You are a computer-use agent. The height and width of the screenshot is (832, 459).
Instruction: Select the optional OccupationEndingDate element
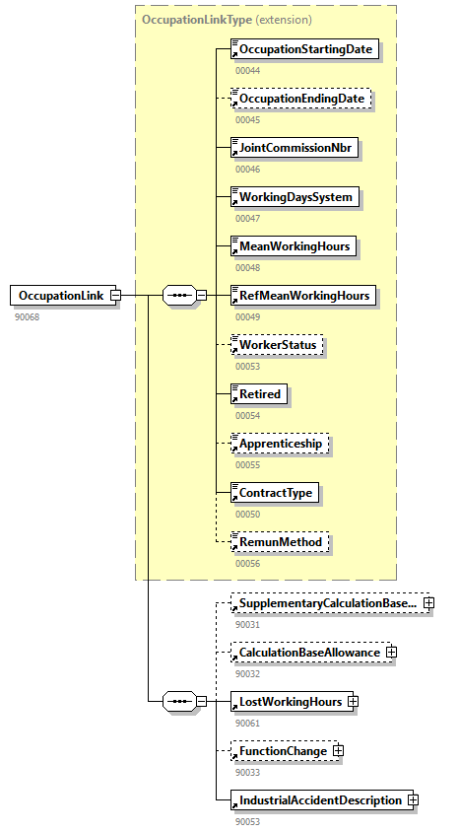pos(300,99)
